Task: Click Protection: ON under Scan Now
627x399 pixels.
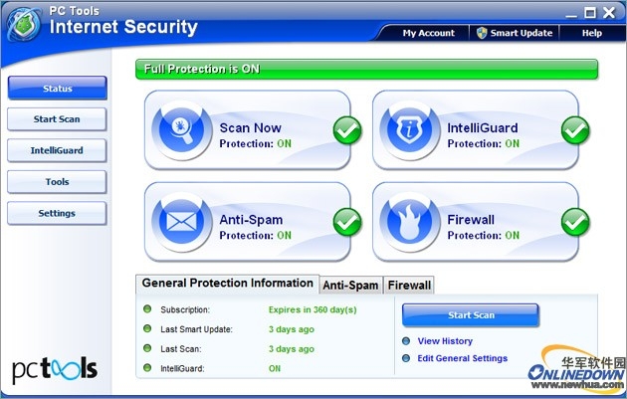Action: [x=255, y=143]
